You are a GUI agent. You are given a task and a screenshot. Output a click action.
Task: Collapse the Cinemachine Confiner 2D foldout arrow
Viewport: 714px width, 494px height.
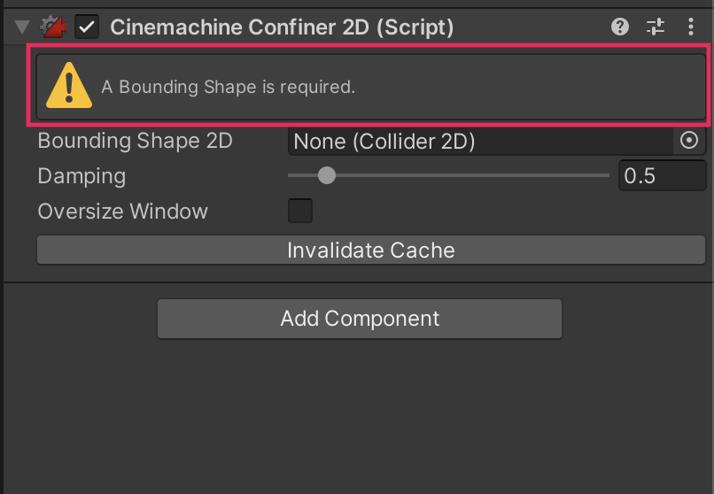click(x=22, y=27)
